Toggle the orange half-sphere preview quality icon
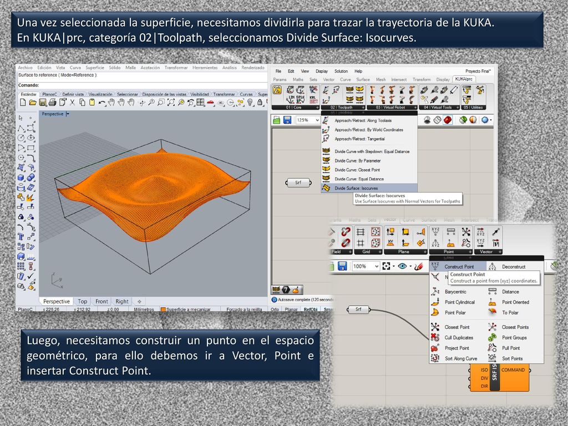Viewport: 568px width, 426px height. click(473, 120)
